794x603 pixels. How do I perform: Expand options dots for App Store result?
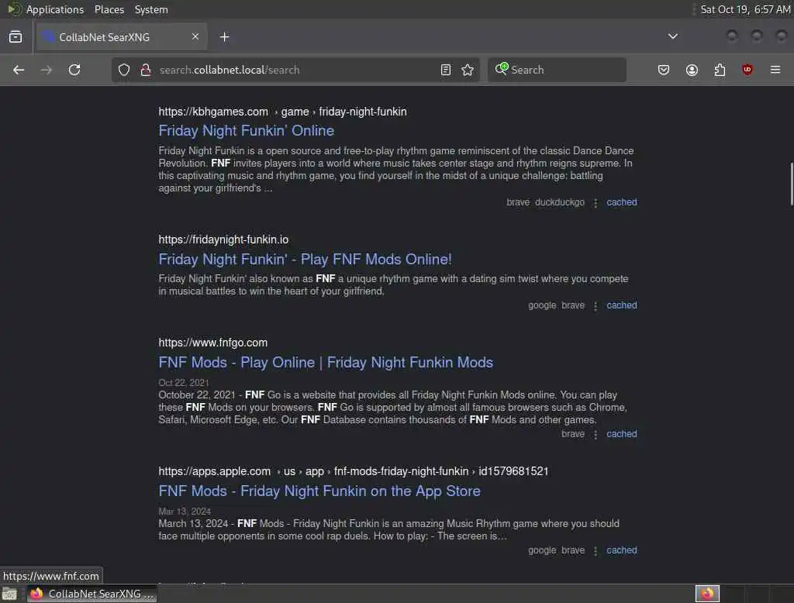click(x=595, y=551)
